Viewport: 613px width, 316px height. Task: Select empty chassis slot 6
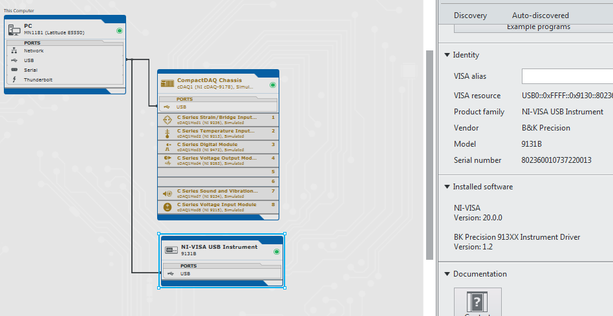218,182
